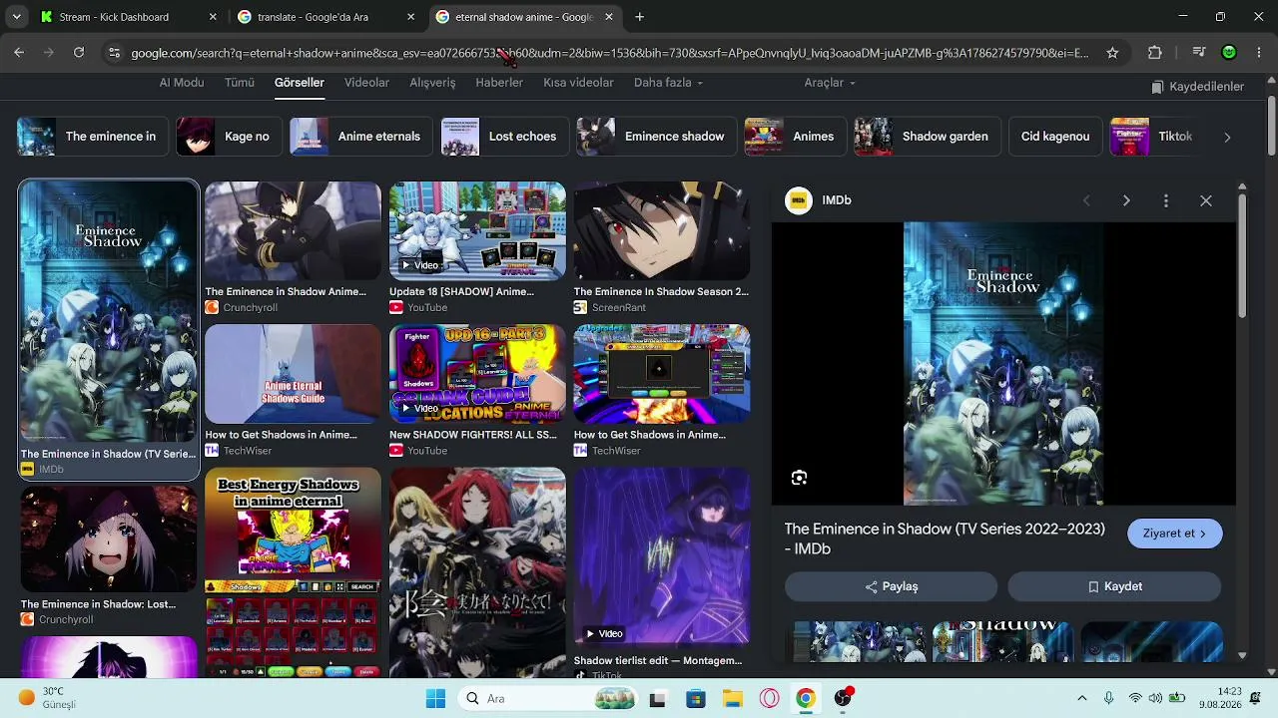Filter by 'Kage no' chip
1278x718 pixels.
[x=229, y=137]
